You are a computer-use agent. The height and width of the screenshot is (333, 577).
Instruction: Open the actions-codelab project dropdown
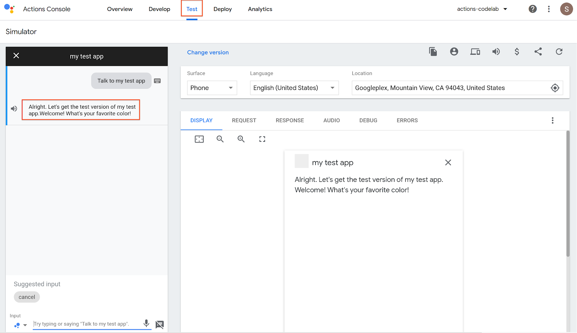coord(482,9)
